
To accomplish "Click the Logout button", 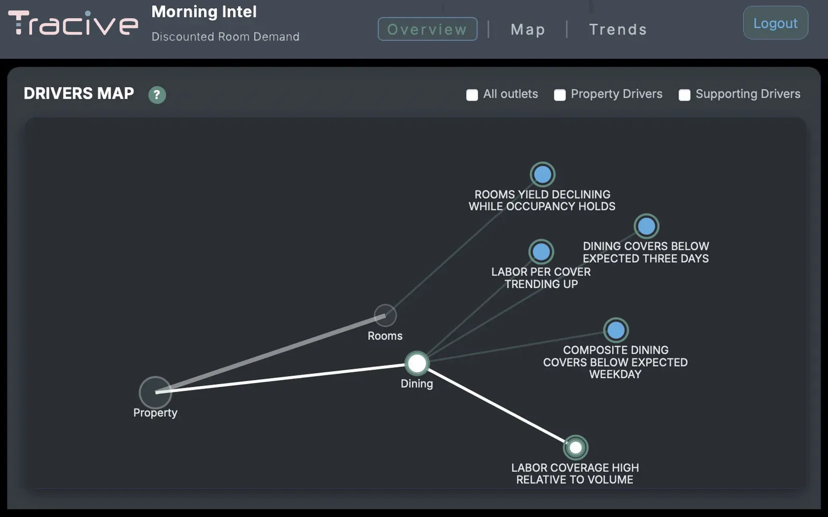I will pos(775,23).
